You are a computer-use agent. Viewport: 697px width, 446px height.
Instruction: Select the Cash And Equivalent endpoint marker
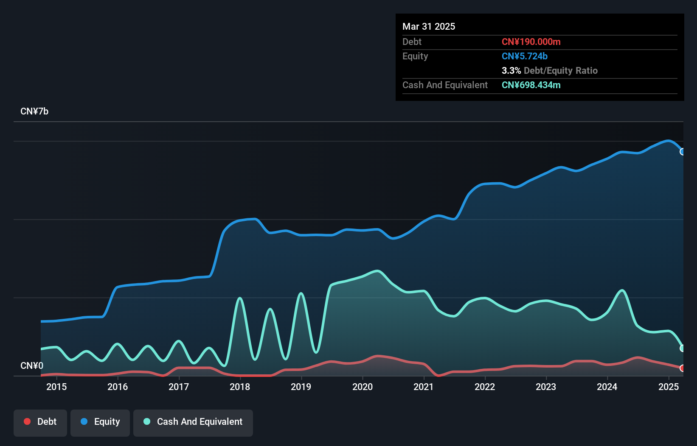pyautogui.click(x=683, y=348)
